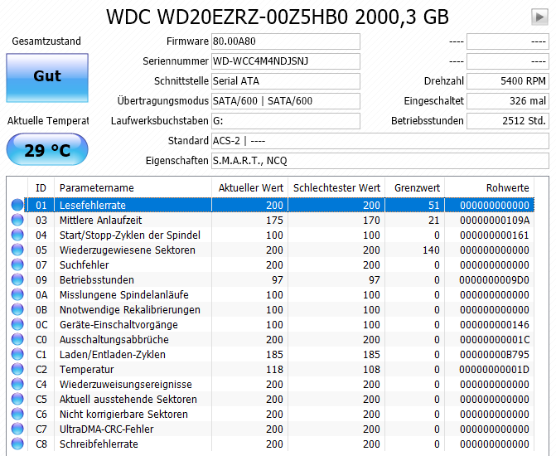Click status icon for Lesefehlerrate row
The image size is (556, 456).
click(17, 205)
